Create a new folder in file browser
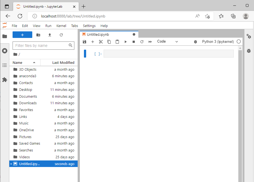The image size is (254, 182). tap(38, 35)
